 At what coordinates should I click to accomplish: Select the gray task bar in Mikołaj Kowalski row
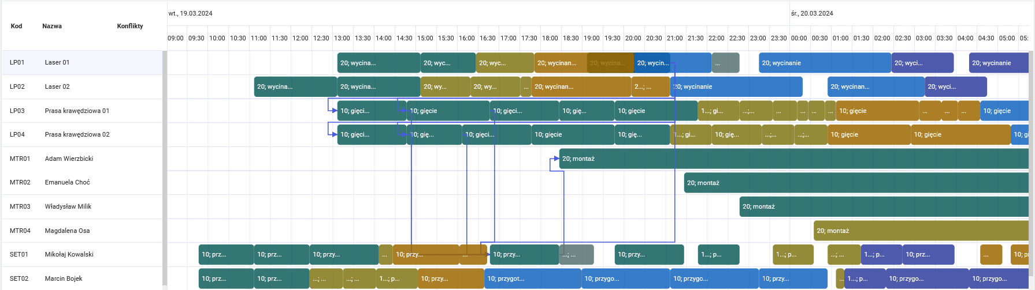pyautogui.click(x=576, y=254)
